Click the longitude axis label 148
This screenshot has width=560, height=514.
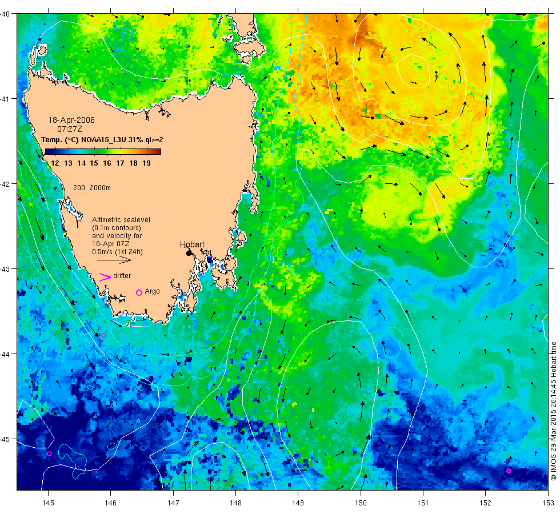pyautogui.click(x=235, y=503)
